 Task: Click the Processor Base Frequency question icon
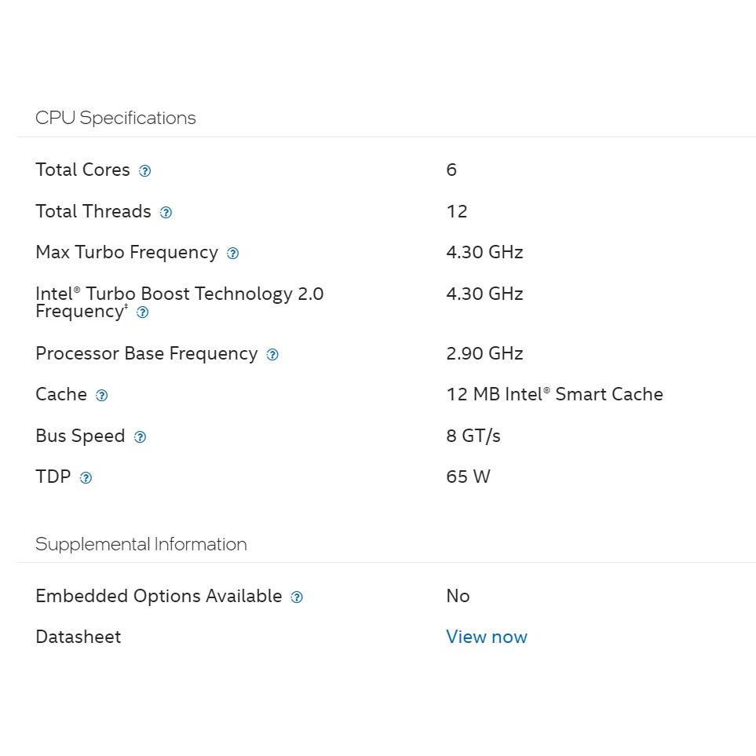click(x=272, y=355)
